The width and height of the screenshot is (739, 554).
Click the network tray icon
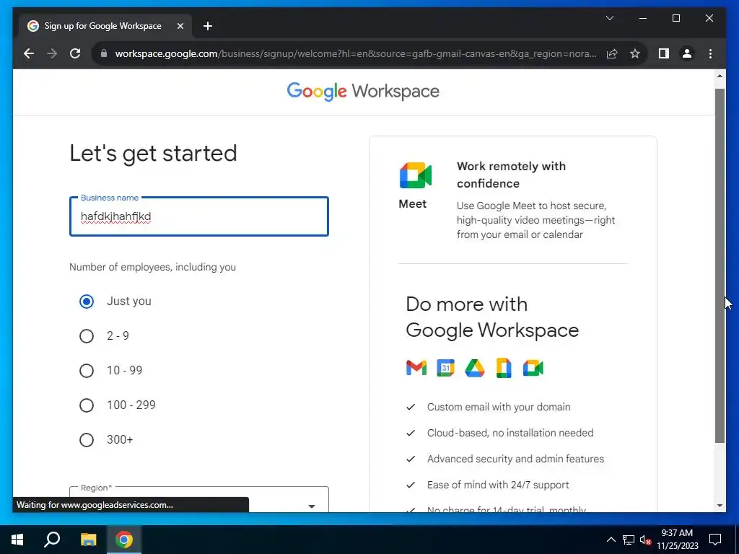629,540
